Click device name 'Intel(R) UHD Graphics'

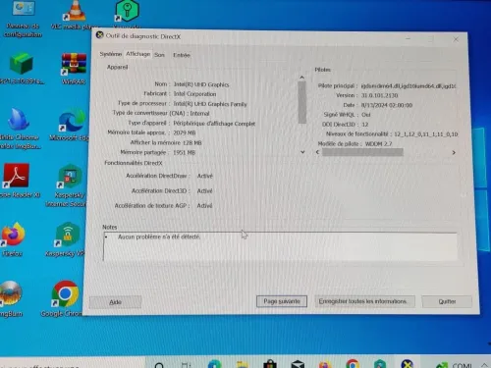point(201,84)
